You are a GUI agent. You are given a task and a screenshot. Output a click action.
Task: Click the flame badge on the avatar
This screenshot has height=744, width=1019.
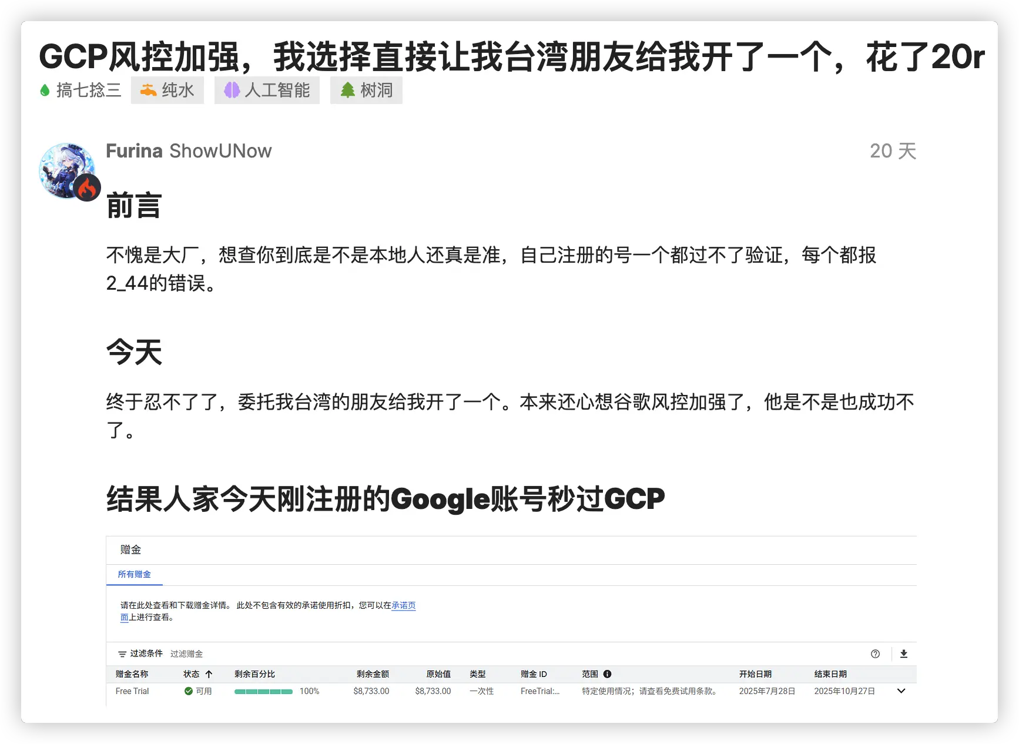point(87,188)
